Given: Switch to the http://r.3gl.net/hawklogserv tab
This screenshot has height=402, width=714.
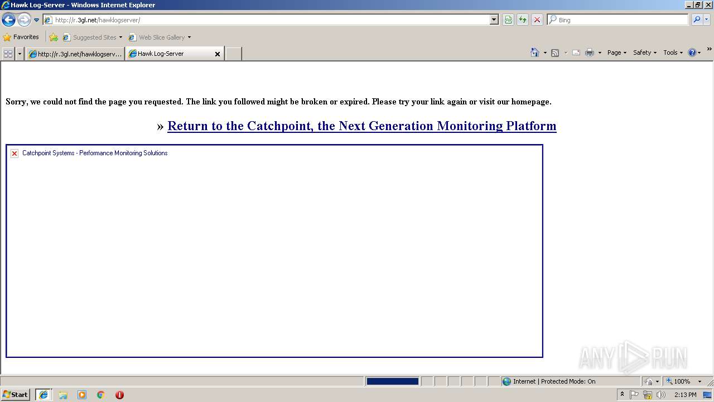Looking at the screenshot, I should 75,54.
